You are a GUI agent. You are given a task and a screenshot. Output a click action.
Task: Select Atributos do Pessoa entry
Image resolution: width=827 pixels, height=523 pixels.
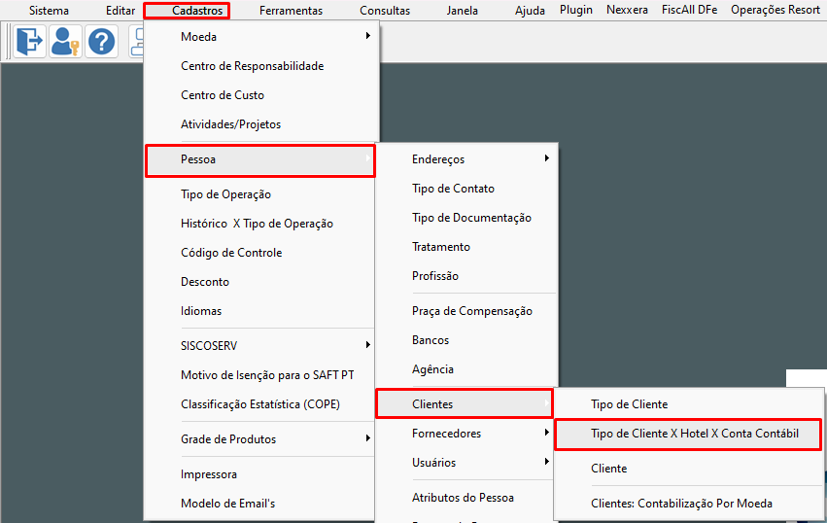click(x=466, y=497)
